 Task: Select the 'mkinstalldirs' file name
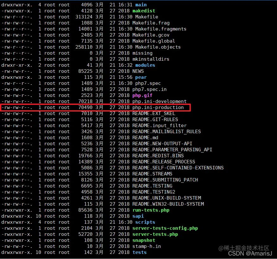(x=151, y=59)
